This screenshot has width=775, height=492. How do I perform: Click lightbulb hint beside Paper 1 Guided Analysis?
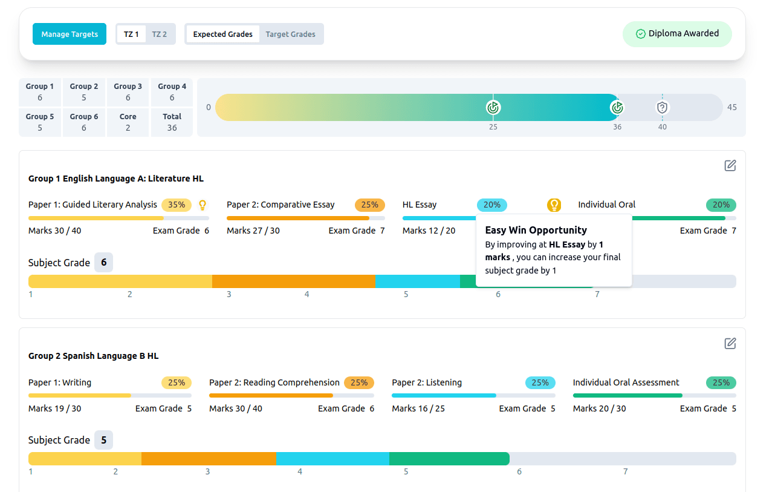click(203, 205)
